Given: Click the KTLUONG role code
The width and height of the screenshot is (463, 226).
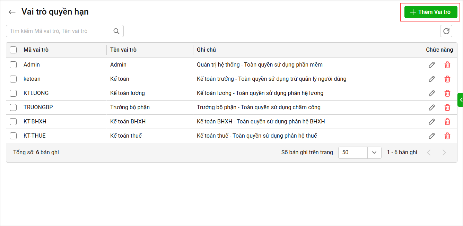Looking at the screenshot, I should point(36,93).
